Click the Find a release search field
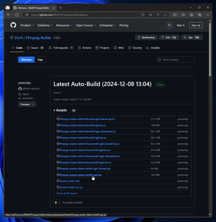216x222 pixels. click(x=175, y=60)
